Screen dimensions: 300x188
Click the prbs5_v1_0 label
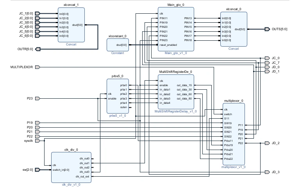tap(118, 116)
